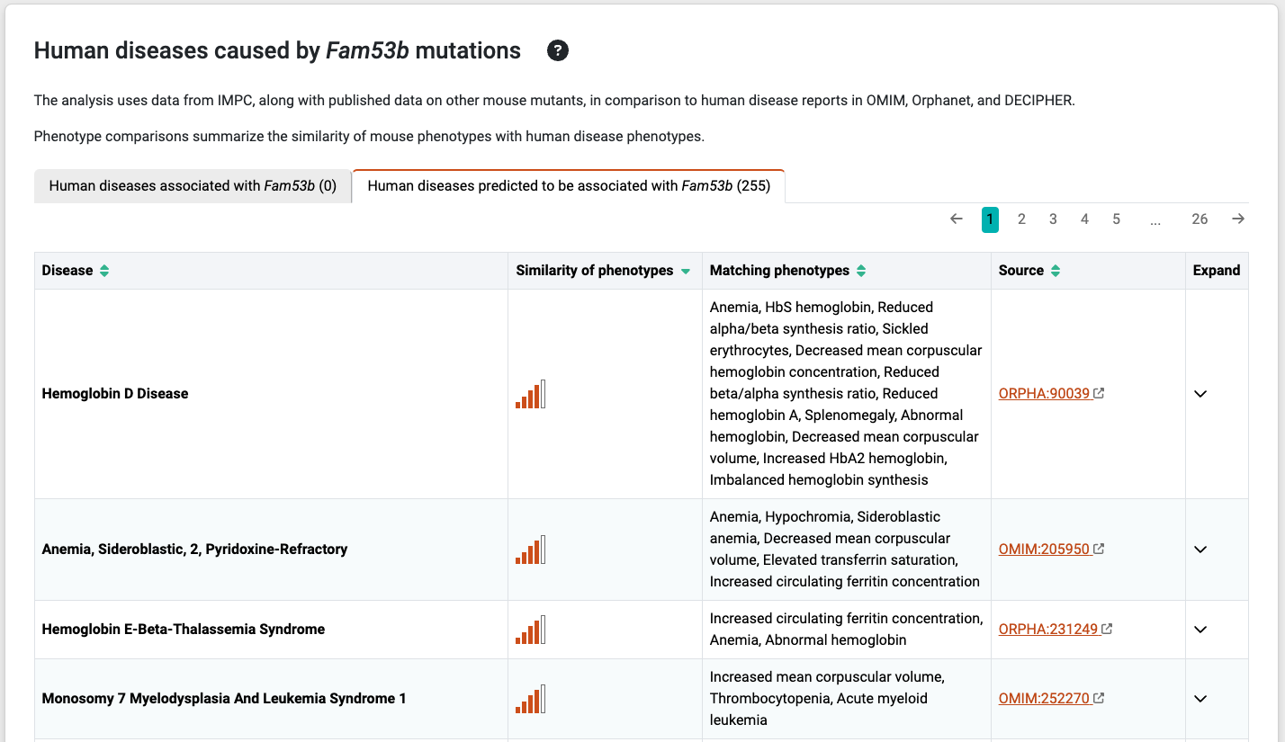Open OMIM:252270 source link

[1045, 699]
